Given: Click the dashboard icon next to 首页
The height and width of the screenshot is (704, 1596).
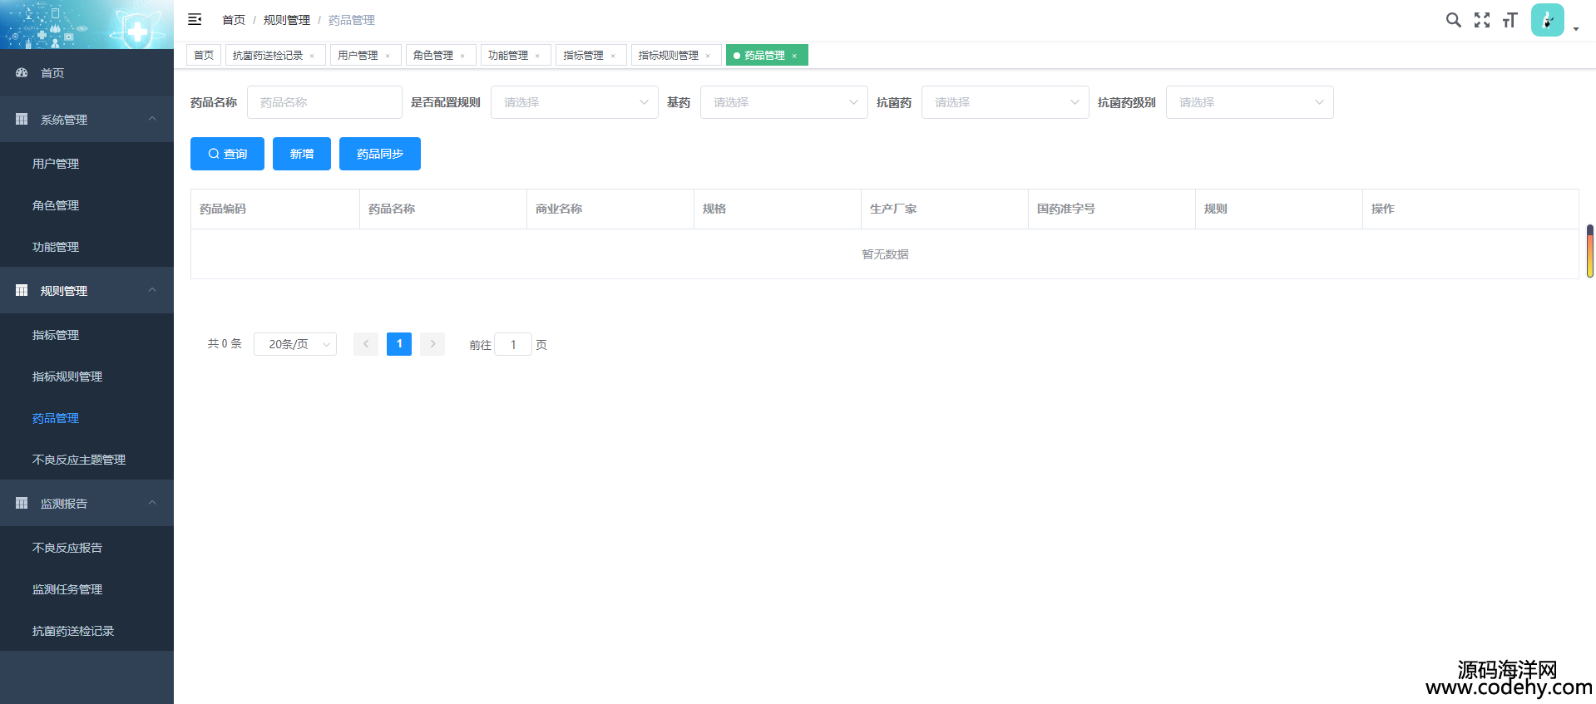Looking at the screenshot, I should coord(22,73).
